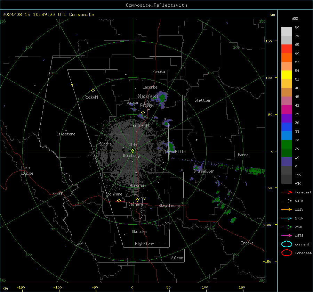Select the orange 111V arrow legend entry

287,209
